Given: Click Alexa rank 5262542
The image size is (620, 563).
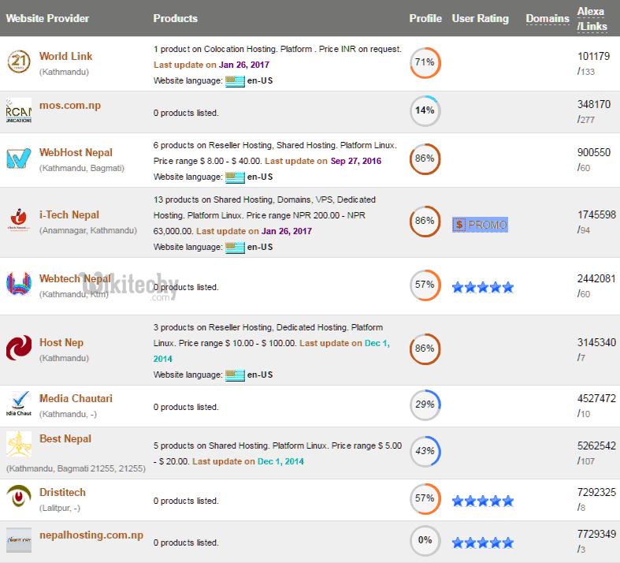Looking at the screenshot, I should (596, 446).
